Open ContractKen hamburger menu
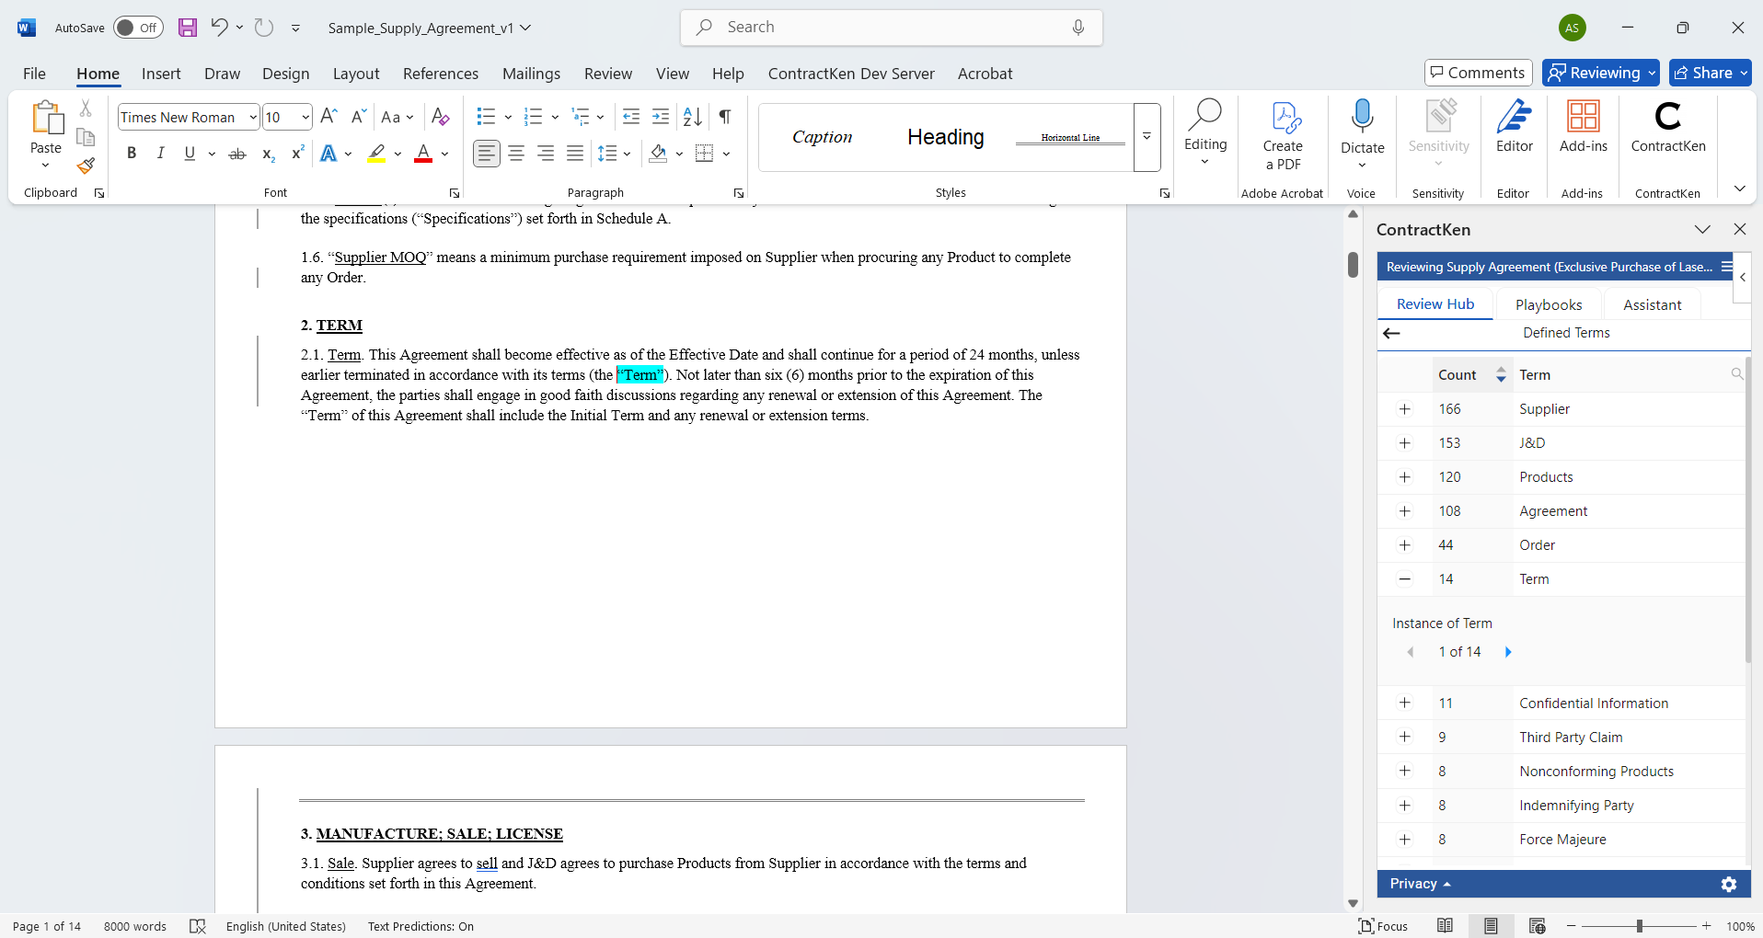The image size is (1763, 938). [1727, 267]
